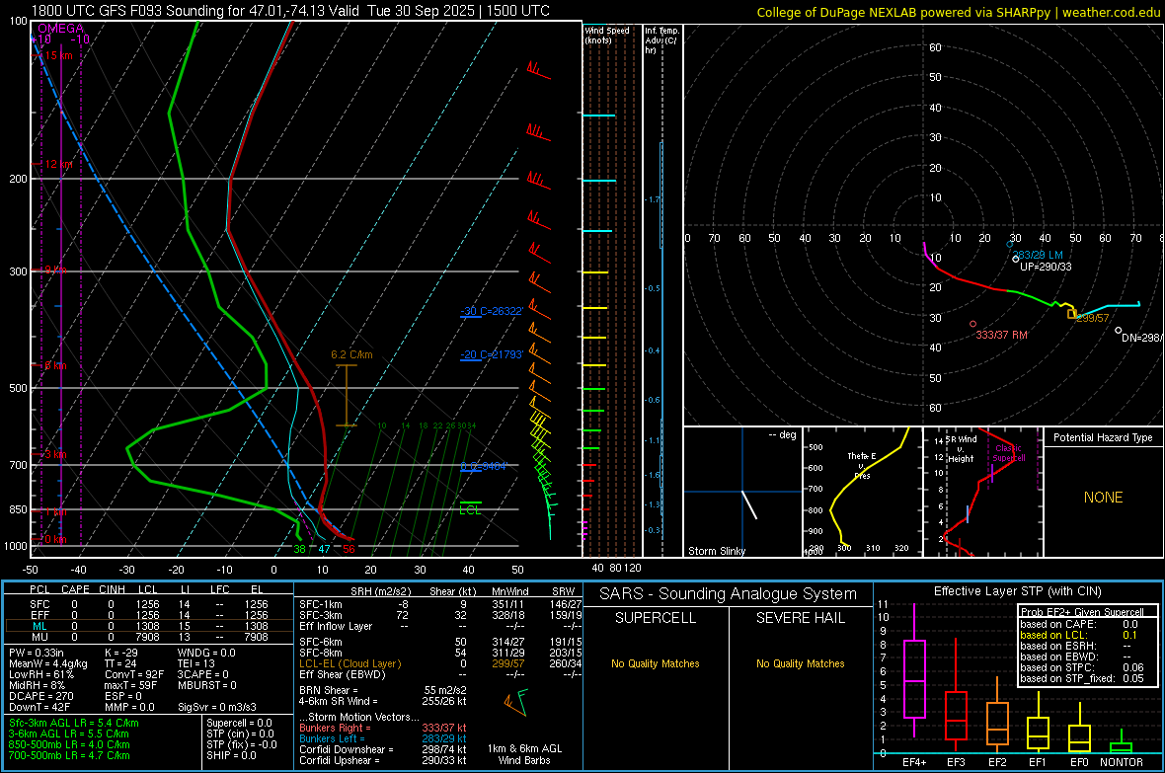Image resolution: width=1165 pixels, height=773 pixels.
Task: Select the MU parcel row
Action: tap(149, 636)
